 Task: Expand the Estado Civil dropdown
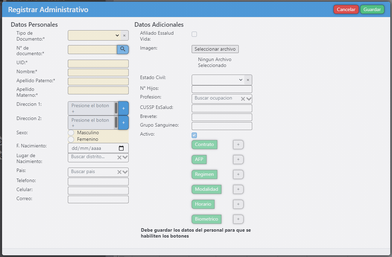(x=218, y=80)
